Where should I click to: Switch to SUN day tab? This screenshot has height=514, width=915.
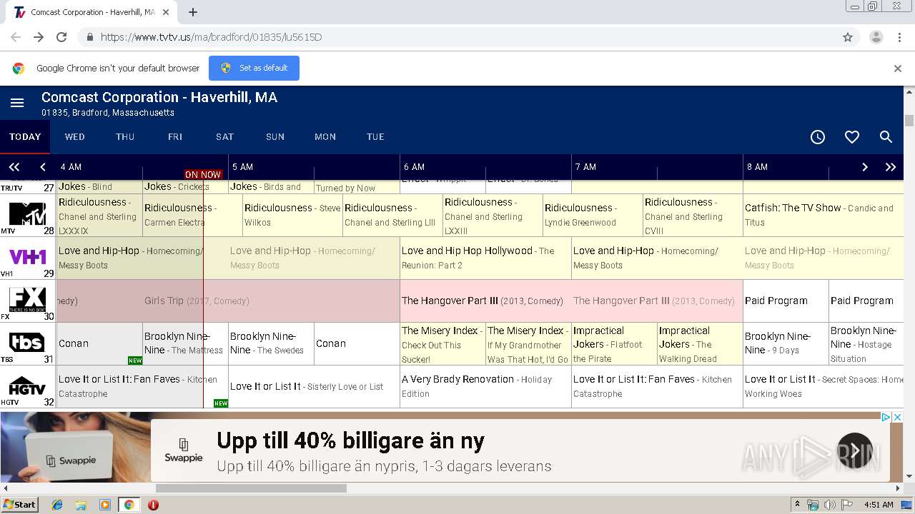pyautogui.click(x=275, y=136)
